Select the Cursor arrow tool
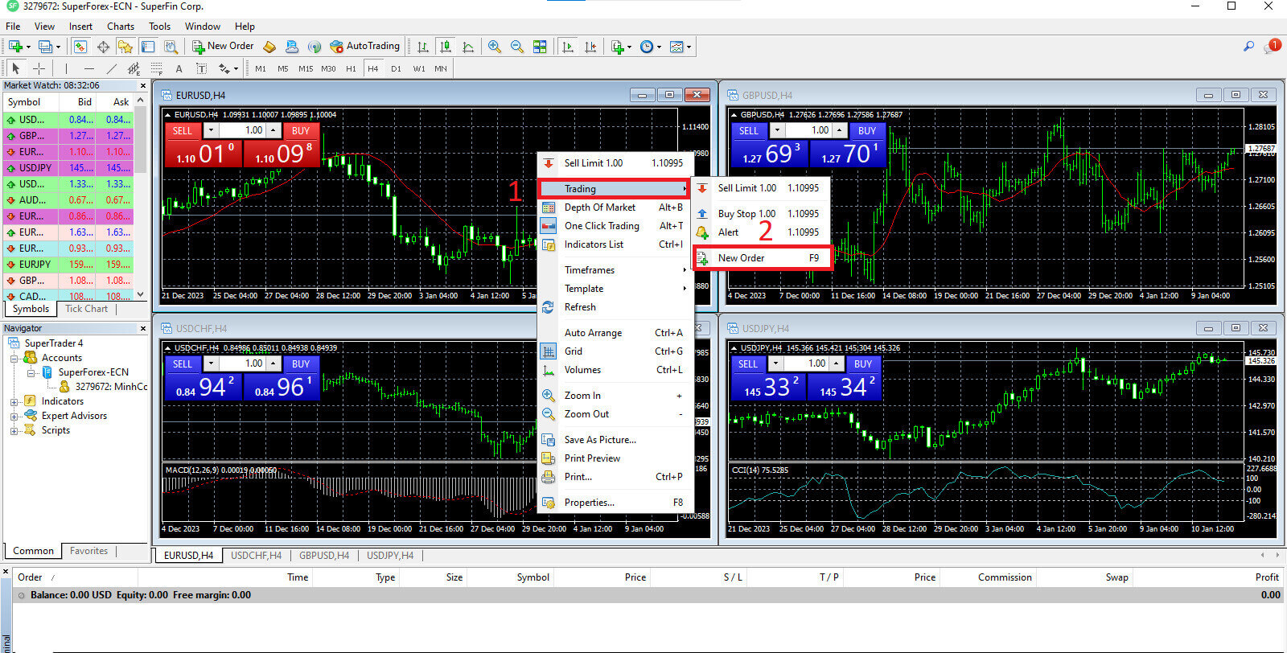The image size is (1287, 653). (15, 68)
